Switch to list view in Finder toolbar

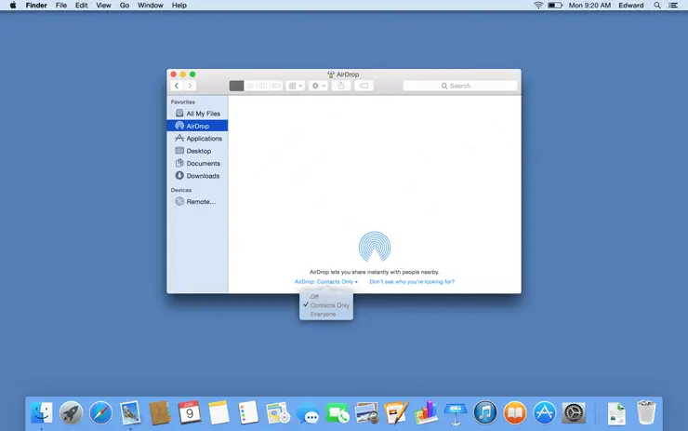[250, 86]
